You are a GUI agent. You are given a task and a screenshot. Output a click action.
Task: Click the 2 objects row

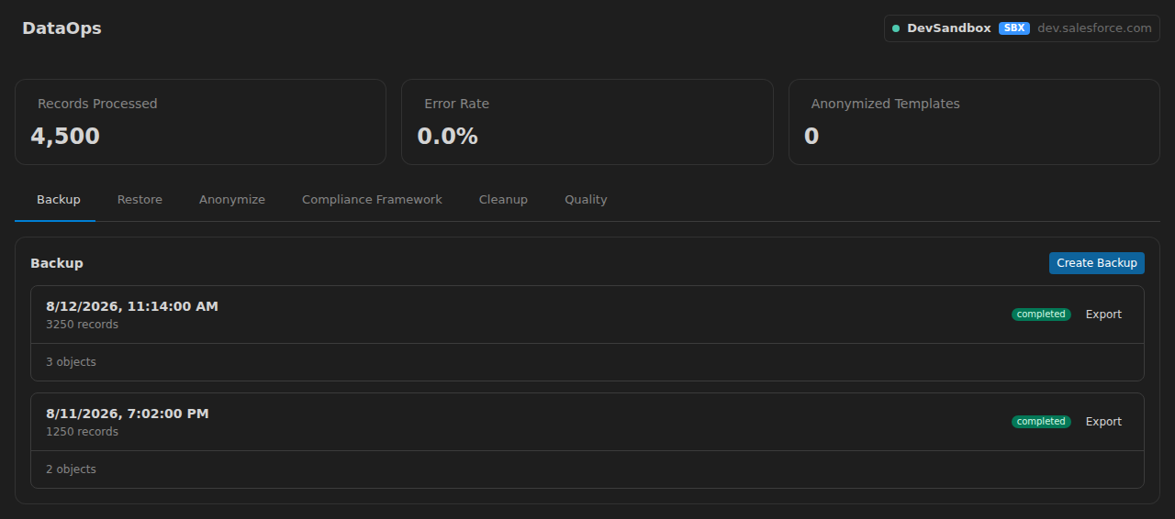[x=587, y=469]
